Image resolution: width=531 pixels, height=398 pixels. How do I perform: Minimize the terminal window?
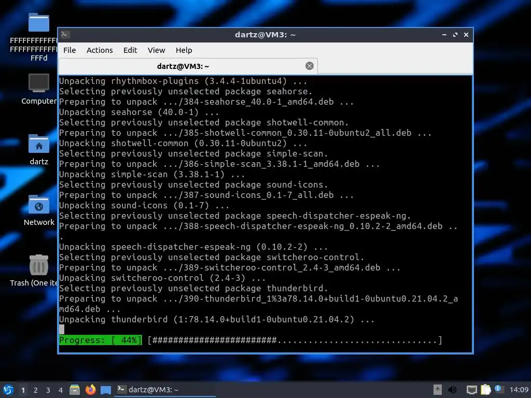click(x=444, y=35)
